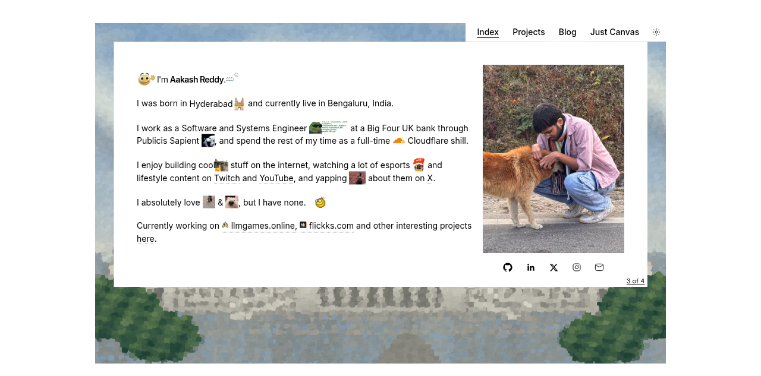Click the waving emoji beside the name
This screenshot has height=376, width=761.
click(x=146, y=79)
